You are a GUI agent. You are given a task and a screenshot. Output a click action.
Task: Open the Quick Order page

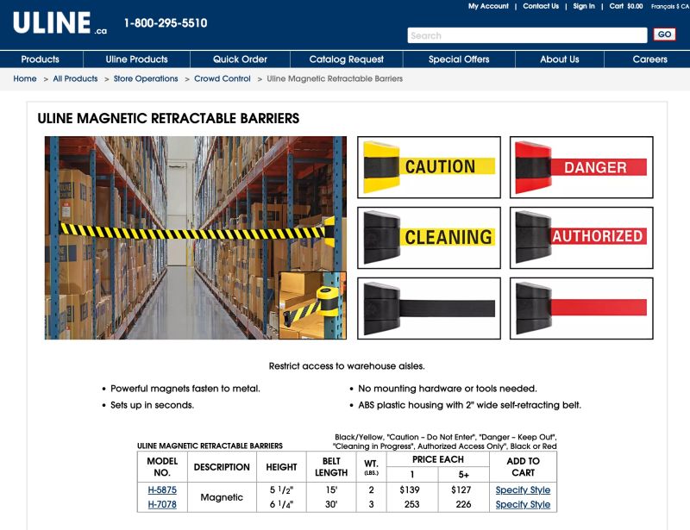point(239,59)
